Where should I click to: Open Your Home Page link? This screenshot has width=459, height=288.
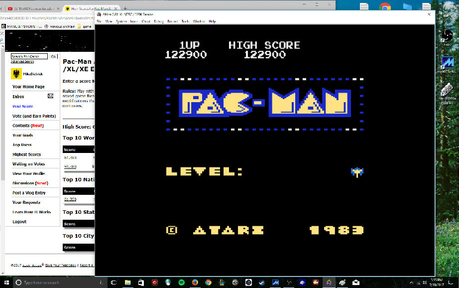28,87
